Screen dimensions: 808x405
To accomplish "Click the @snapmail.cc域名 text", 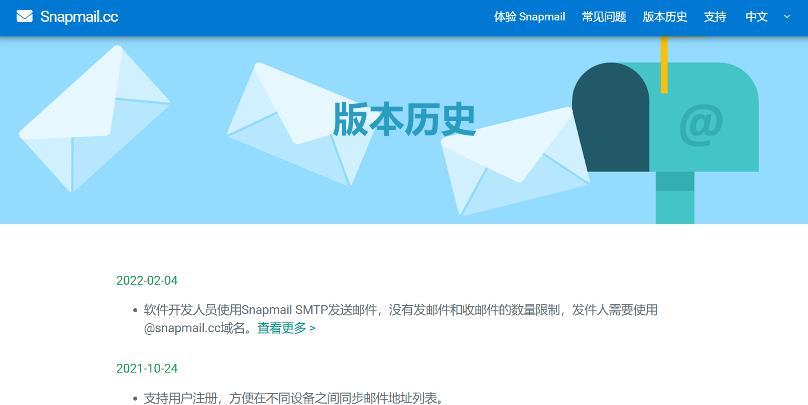I will [195, 328].
